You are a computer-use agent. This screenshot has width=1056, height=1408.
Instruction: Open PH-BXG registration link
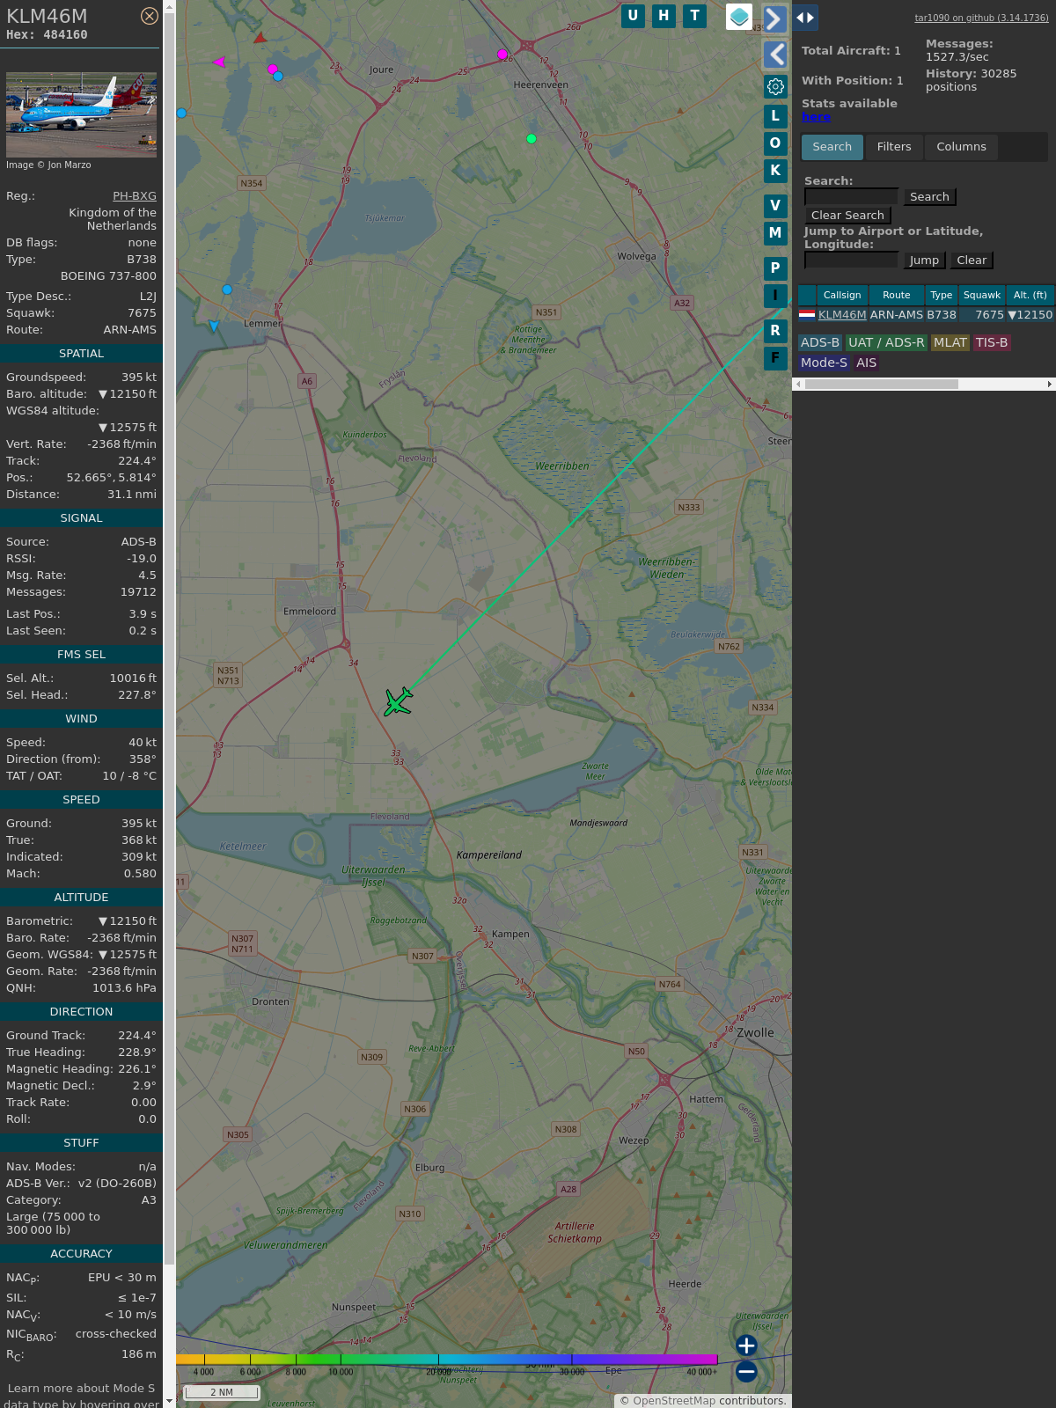click(x=135, y=196)
